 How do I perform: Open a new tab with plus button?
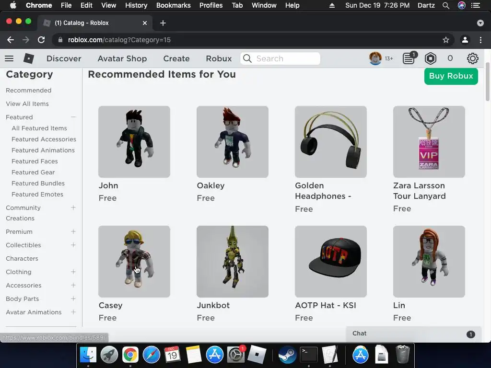163,23
